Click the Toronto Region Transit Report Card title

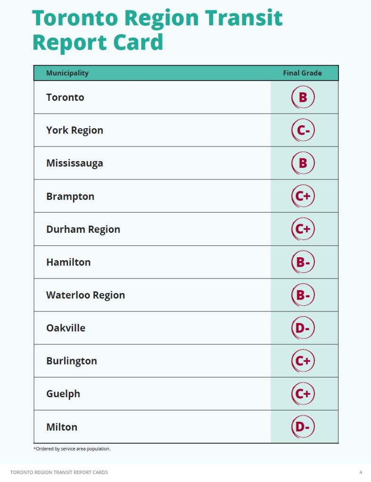click(157, 30)
